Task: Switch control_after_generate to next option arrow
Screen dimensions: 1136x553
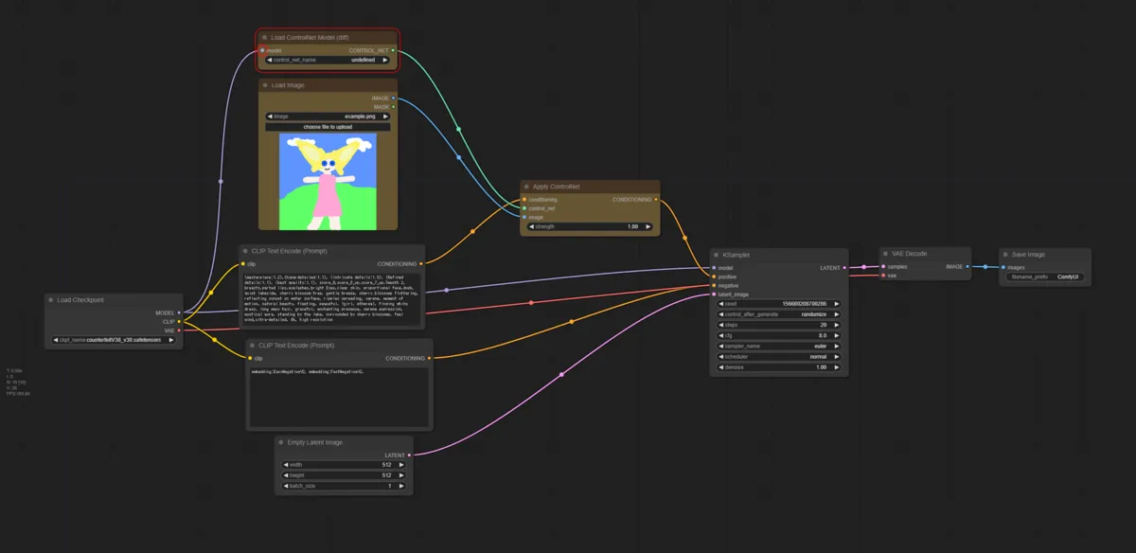Action: 836,314
